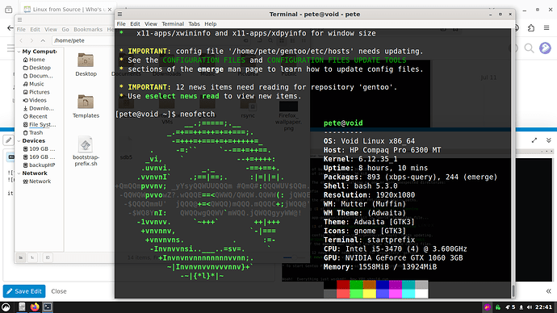
Task: Switch to Terminal from taskbar
Action: [x=48, y=307]
